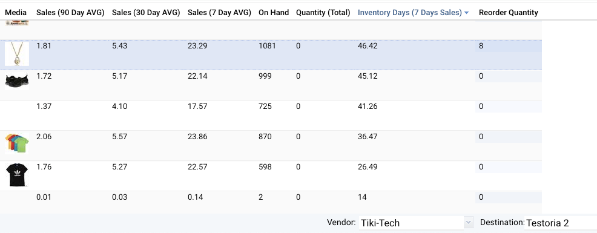Edit reorder quantity for the 999 on-hand row
The height and width of the screenshot is (233, 597).
[x=508, y=76]
